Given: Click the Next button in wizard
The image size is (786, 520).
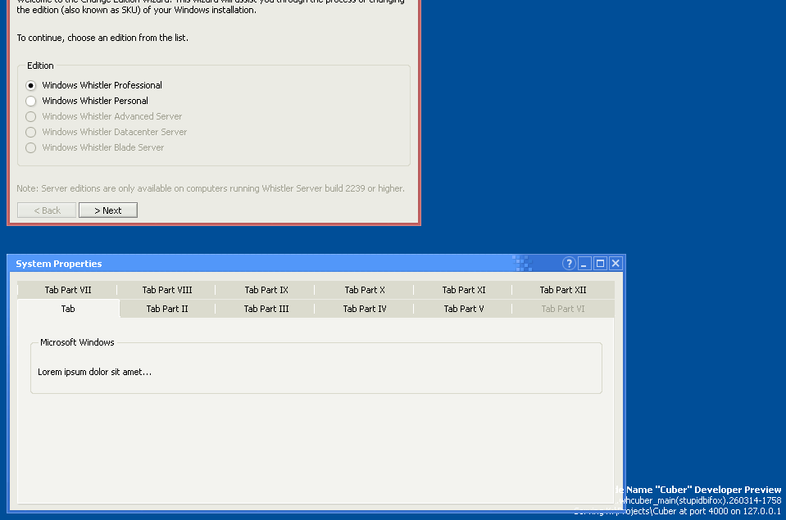Looking at the screenshot, I should [x=107, y=210].
